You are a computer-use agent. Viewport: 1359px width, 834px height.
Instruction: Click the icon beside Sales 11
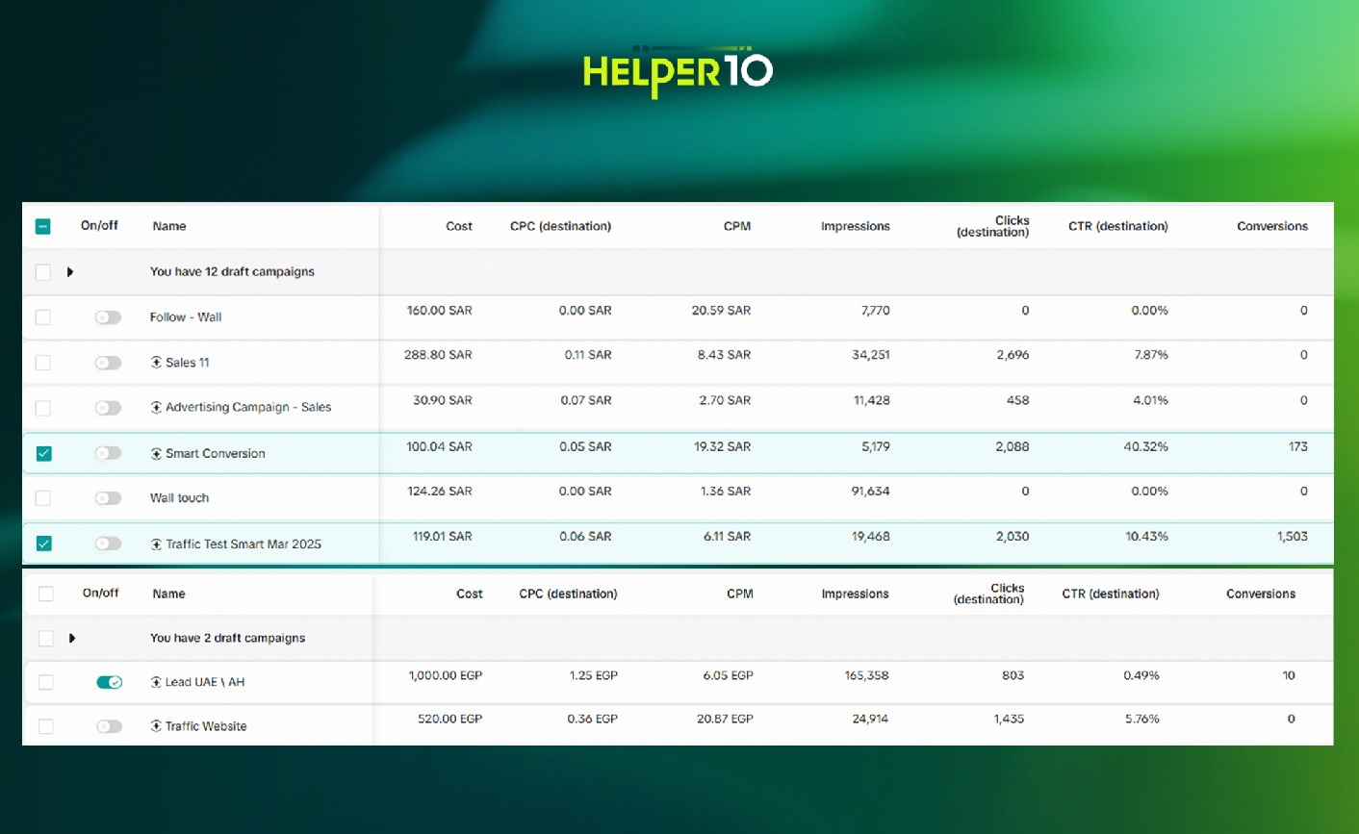[x=156, y=363]
